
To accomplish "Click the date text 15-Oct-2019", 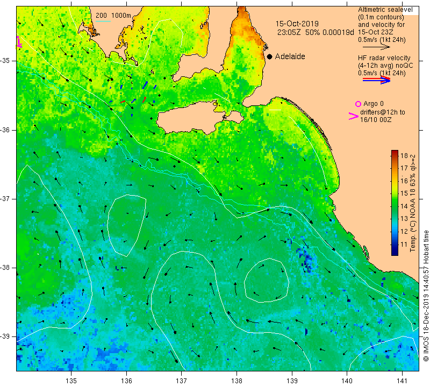I will [297, 24].
